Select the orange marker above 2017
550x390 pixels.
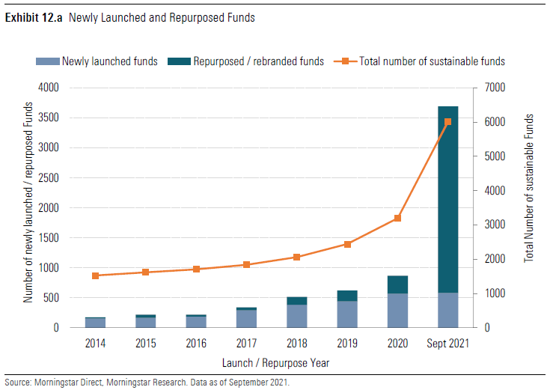[x=246, y=264]
